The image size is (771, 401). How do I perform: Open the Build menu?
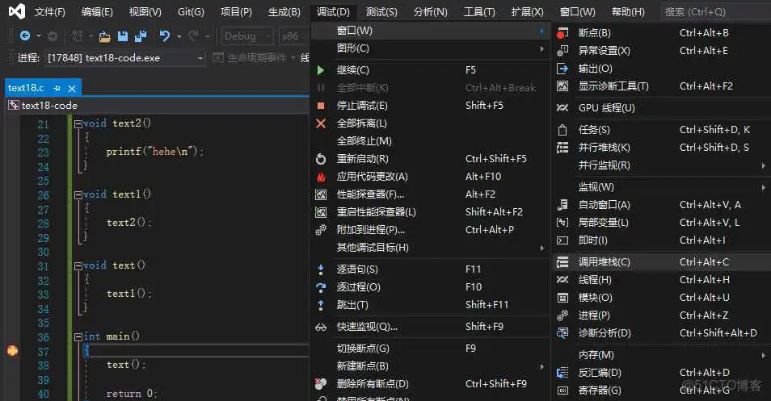pos(284,12)
